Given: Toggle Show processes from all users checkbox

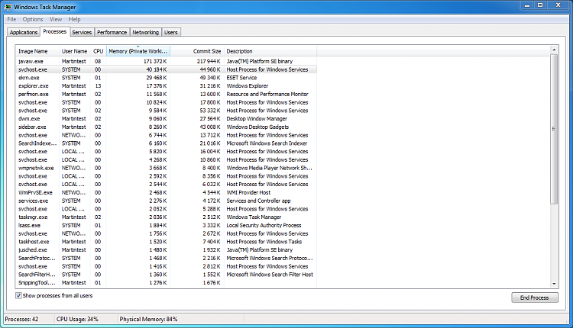Looking at the screenshot, I should [x=18, y=295].
